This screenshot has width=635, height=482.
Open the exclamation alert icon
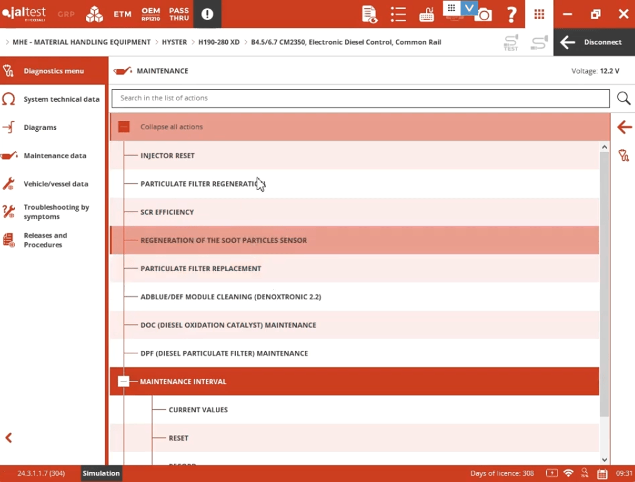[x=207, y=14]
